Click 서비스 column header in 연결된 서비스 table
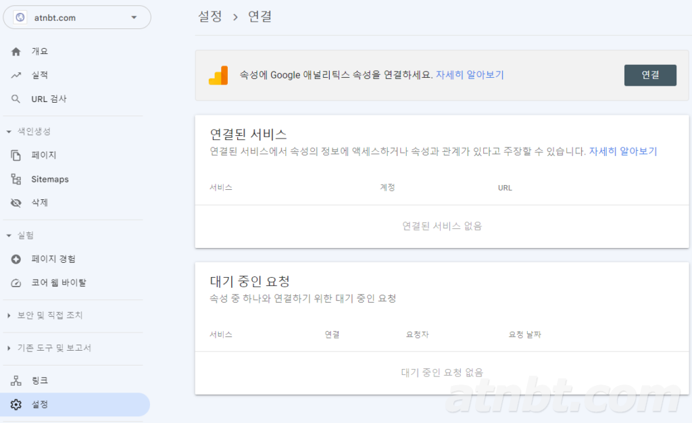This screenshot has width=692, height=423. 221,187
